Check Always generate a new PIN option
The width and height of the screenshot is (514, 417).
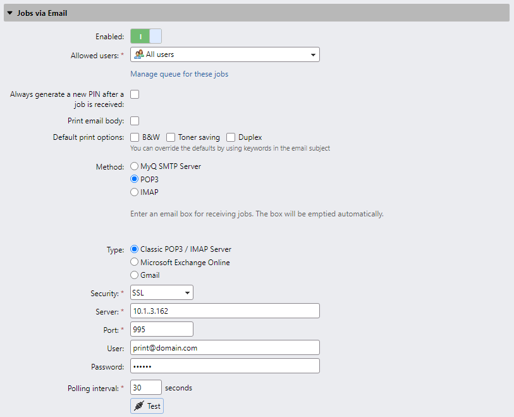click(134, 94)
